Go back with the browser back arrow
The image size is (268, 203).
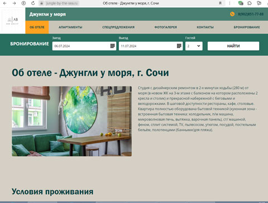pos(5,3)
